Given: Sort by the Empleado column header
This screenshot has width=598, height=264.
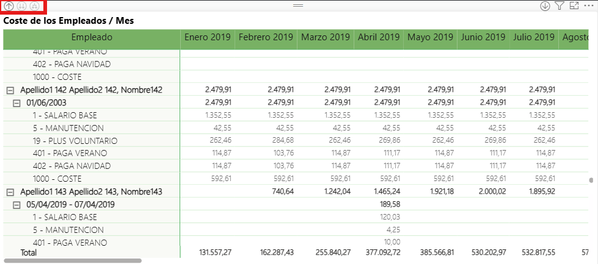Looking at the screenshot, I should coord(92,38).
